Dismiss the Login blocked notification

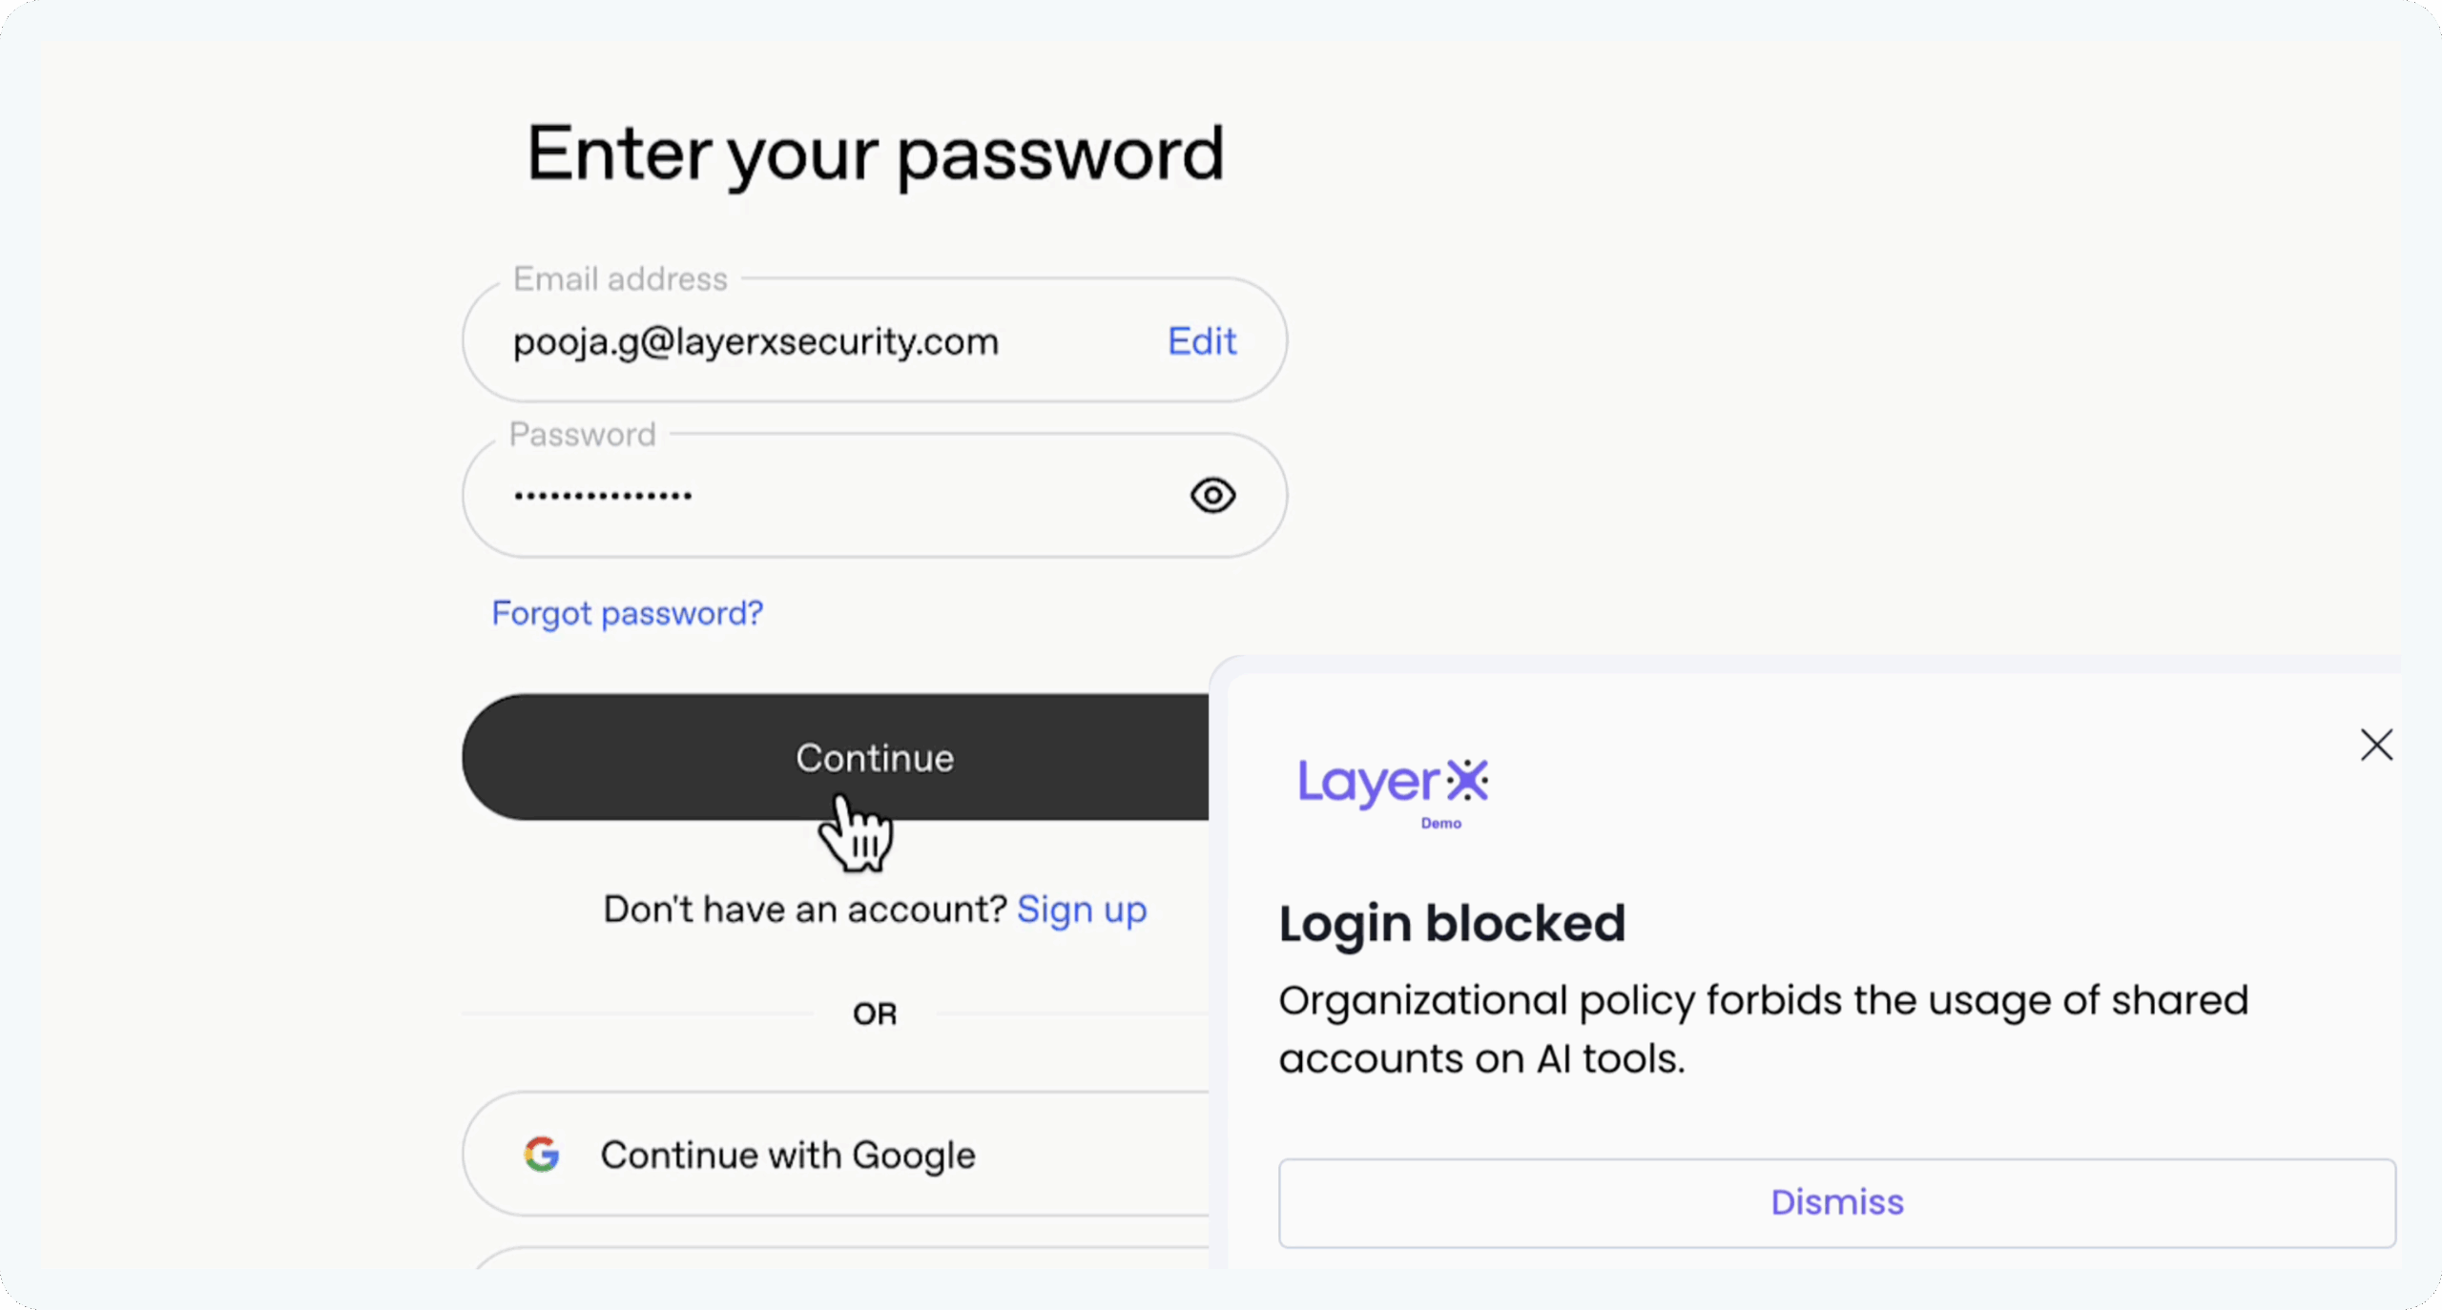click(1836, 1202)
